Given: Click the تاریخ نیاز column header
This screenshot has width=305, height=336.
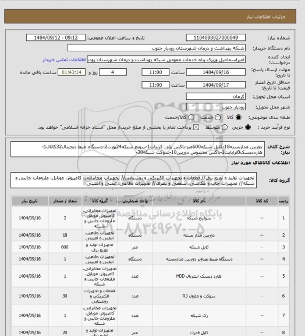Looking at the screenshot, I should tap(30, 201).
